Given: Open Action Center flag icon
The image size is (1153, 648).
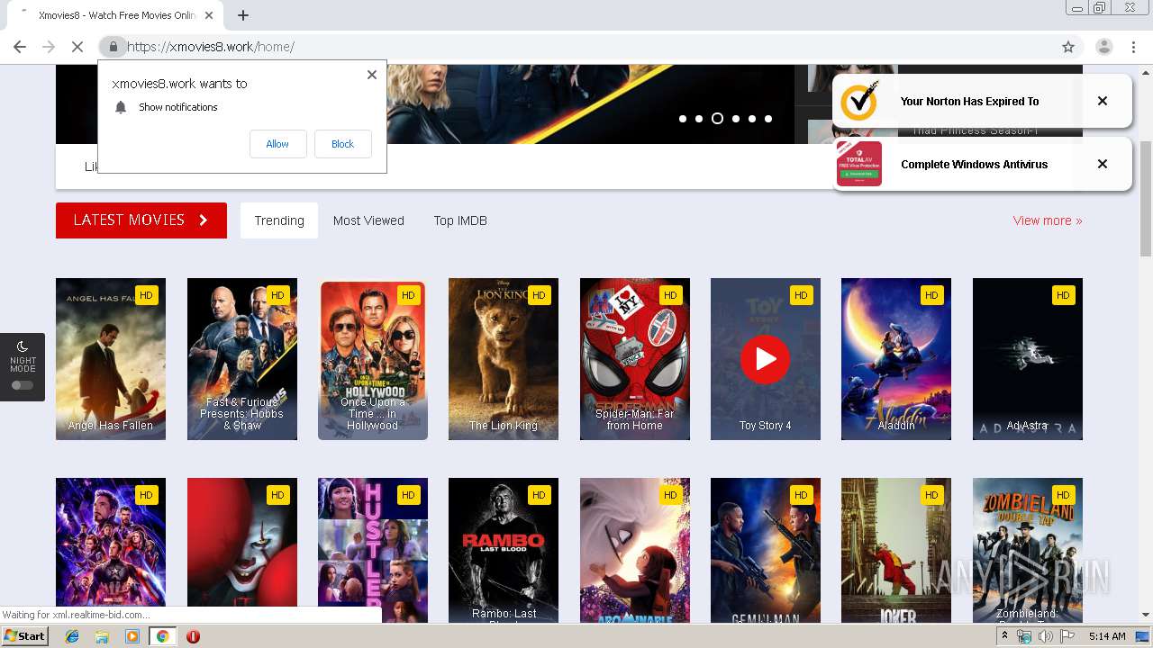Looking at the screenshot, I should [1067, 636].
